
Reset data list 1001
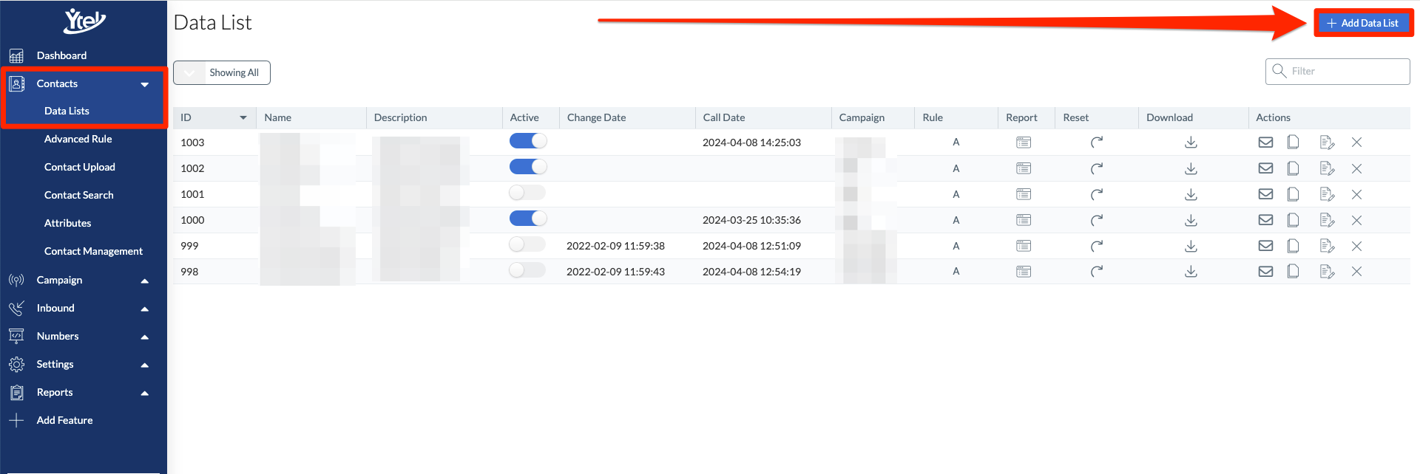(1097, 194)
